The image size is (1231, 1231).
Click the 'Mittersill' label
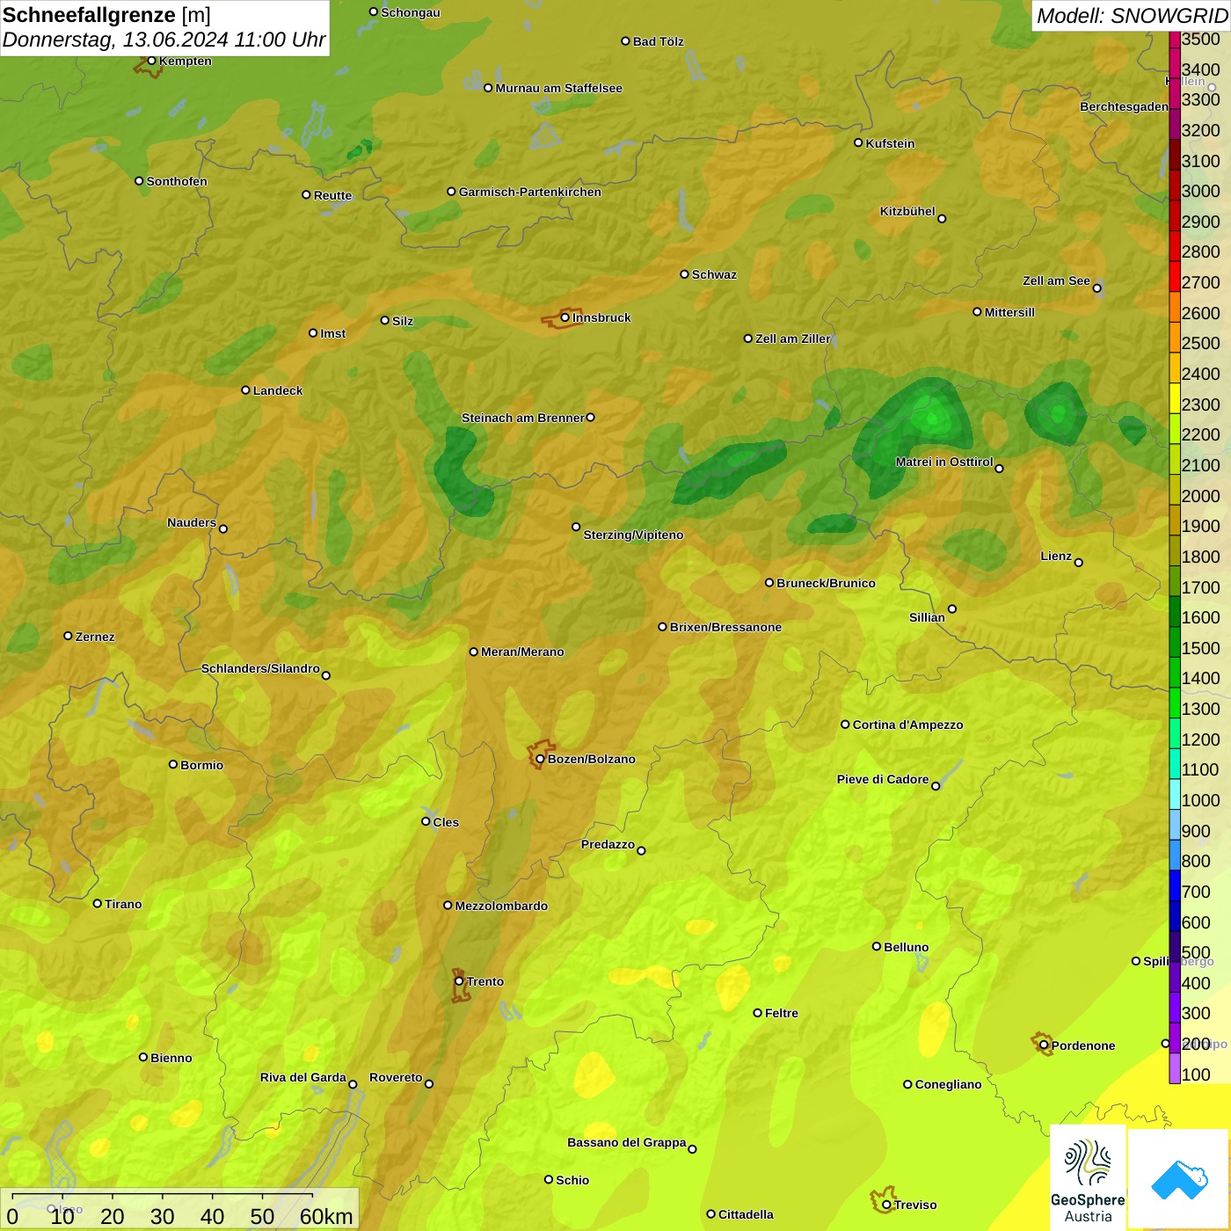(1009, 312)
